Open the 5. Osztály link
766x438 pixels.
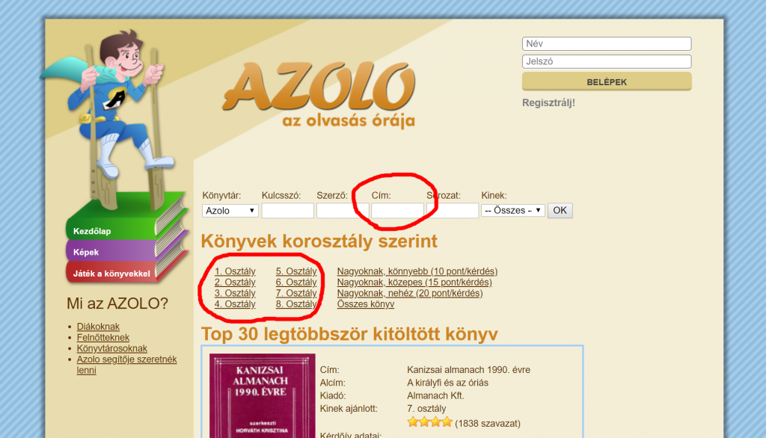point(296,271)
